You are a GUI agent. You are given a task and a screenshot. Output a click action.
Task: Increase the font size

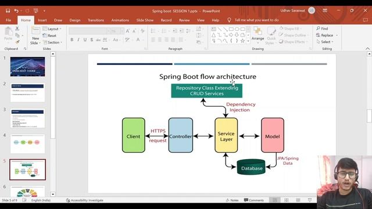[128, 31]
